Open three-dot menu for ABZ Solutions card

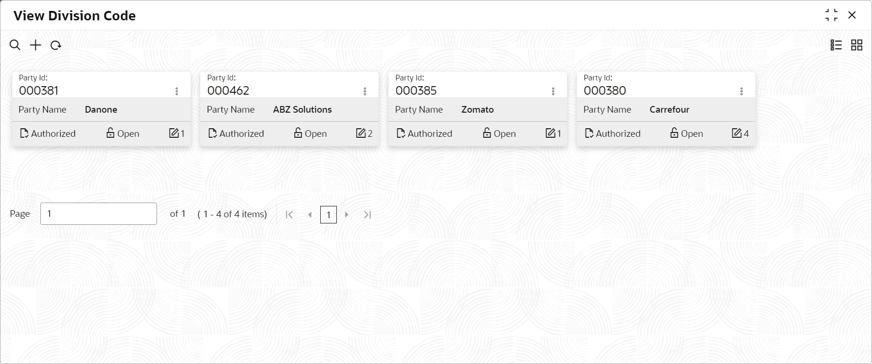click(365, 91)
